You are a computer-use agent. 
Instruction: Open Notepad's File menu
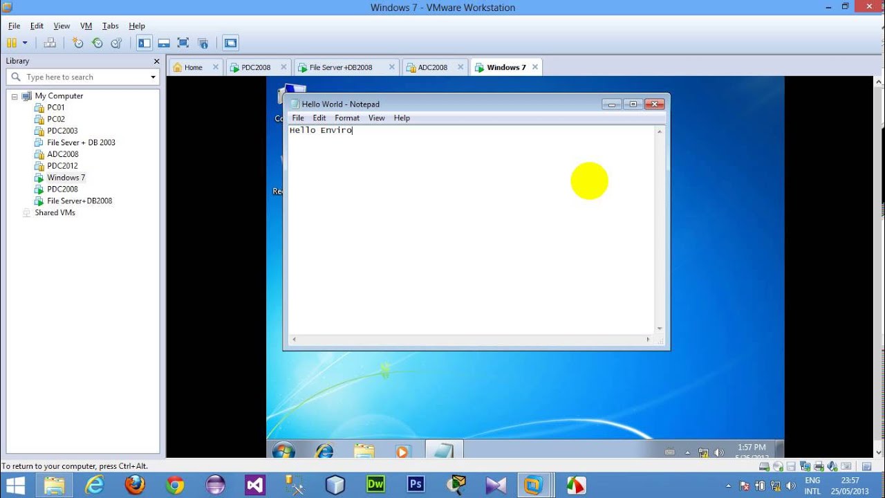tap(298, 118)
